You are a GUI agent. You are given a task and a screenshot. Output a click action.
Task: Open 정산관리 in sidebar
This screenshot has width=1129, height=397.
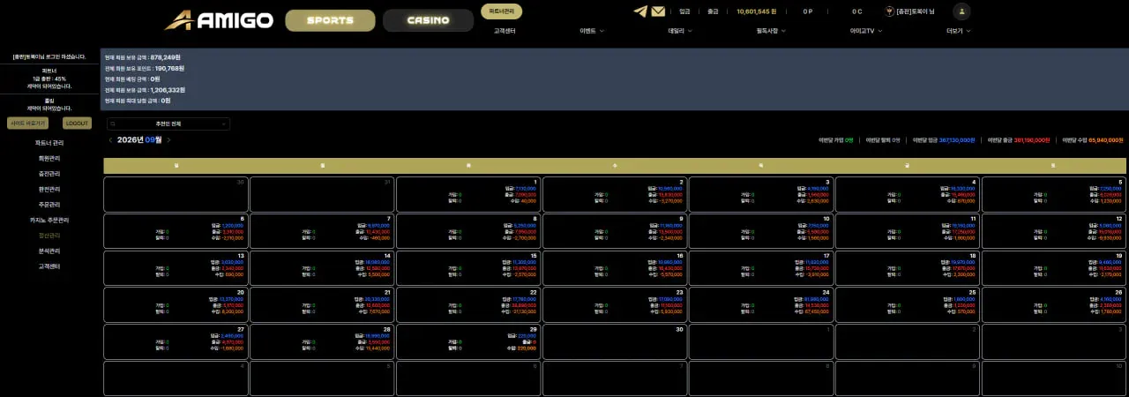(49, 236)
